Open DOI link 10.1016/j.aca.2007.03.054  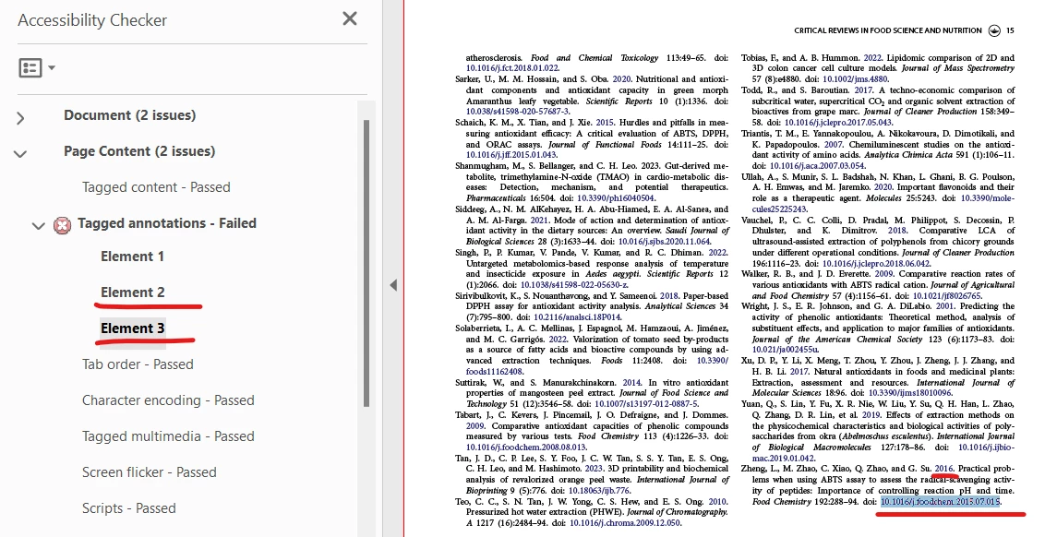pyautogui.click(x=816, y=165)
